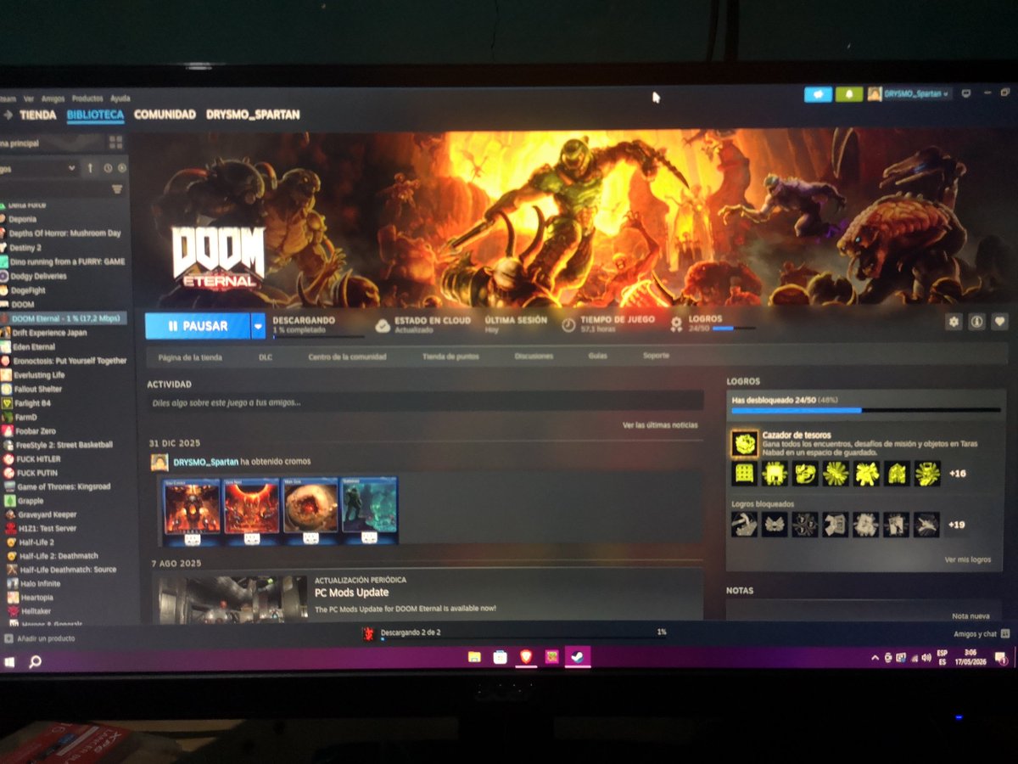Click the Estado en Cloud status icon
1018x764 pixels.
click(x=383, y=324)
